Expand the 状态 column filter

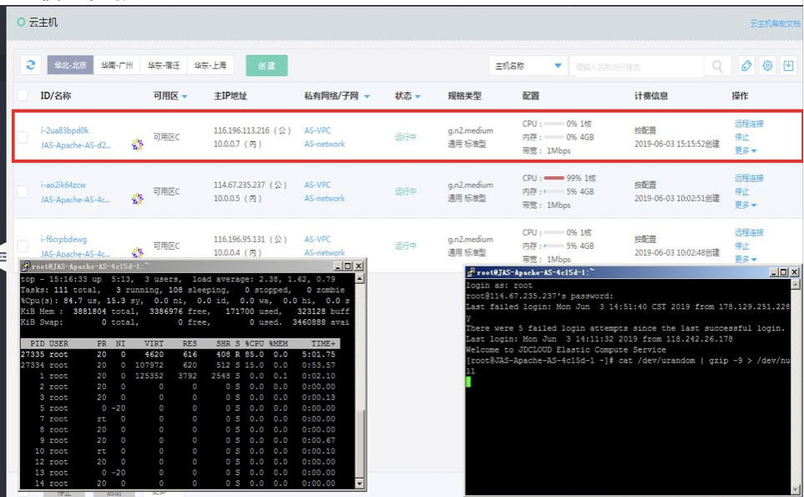click(x=417, y=96)
